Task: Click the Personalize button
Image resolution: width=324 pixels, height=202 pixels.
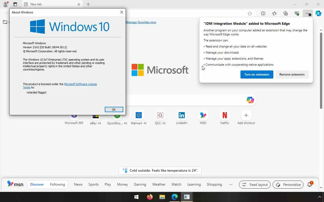Action: click(x=288, y=185)
